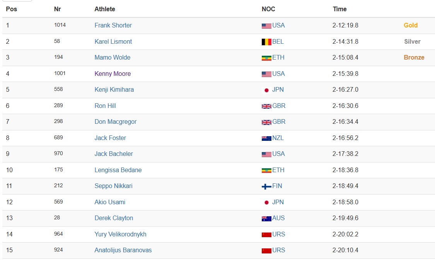Open Karel Lismont's athlete profile
The width and height of the screenshot is (435, 260).
click(113, 41)
